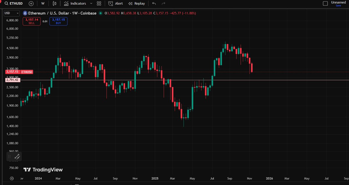This screenshot has width=349, height=185.
Task: Open chart settings hexagon icon at bottom left
Action: pyautogui.click(x=12, y=178)
